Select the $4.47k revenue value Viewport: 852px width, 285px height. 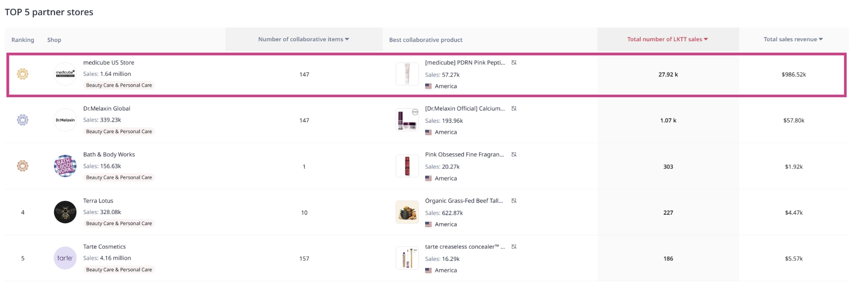tap(794, 213)
